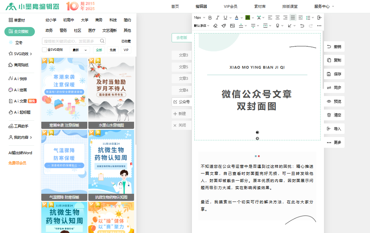Select the VIP filter option
Screen dimensions: 370x233
point(126,50)
